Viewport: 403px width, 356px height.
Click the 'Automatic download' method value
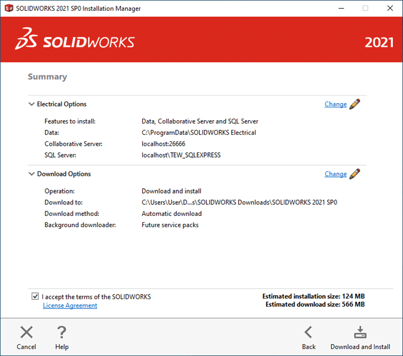(x=172, y=214)
